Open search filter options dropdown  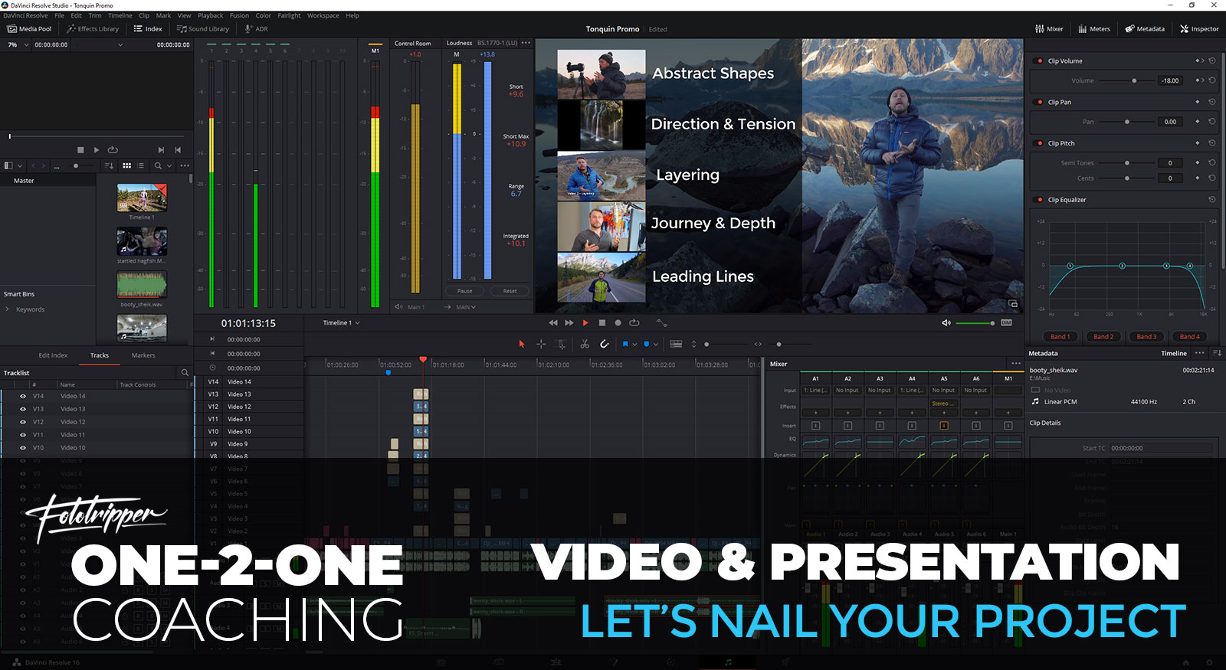169,165
